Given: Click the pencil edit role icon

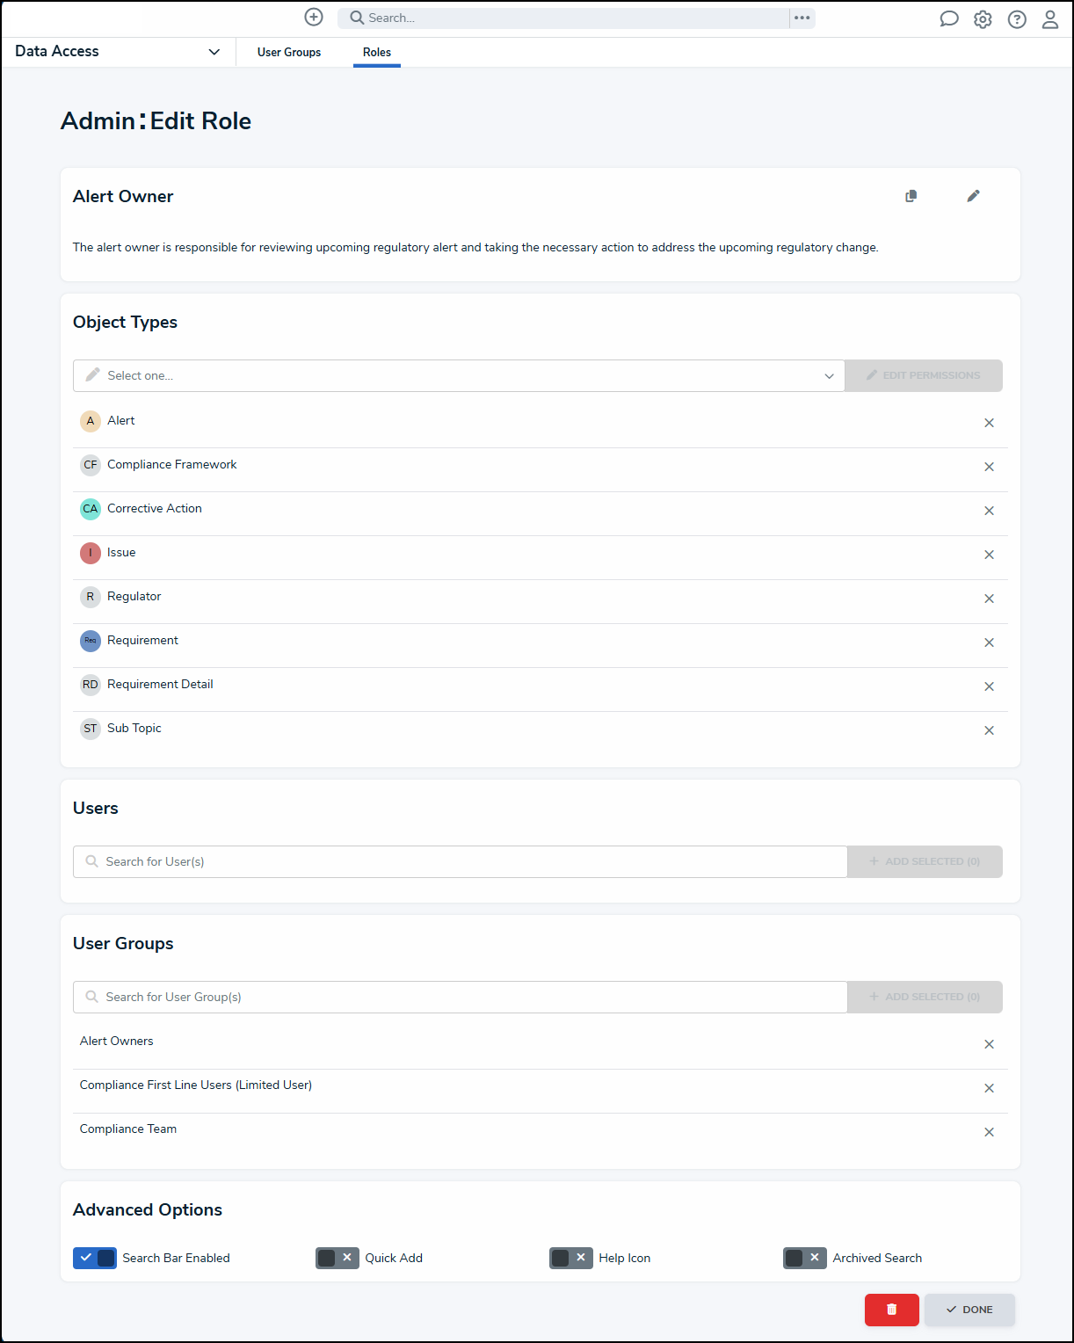Looking at the screenshot, I should pos(973,196).
